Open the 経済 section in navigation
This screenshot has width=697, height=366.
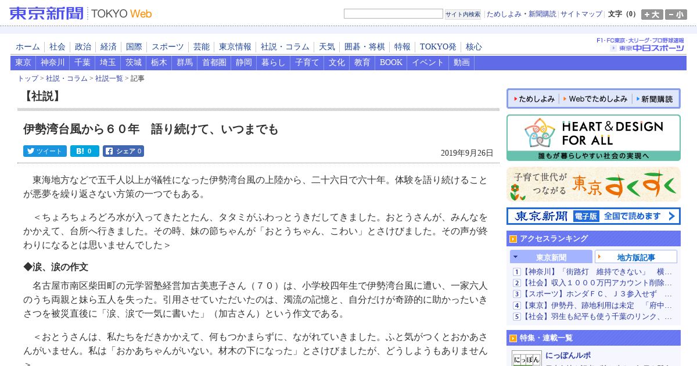coord(109,46)
